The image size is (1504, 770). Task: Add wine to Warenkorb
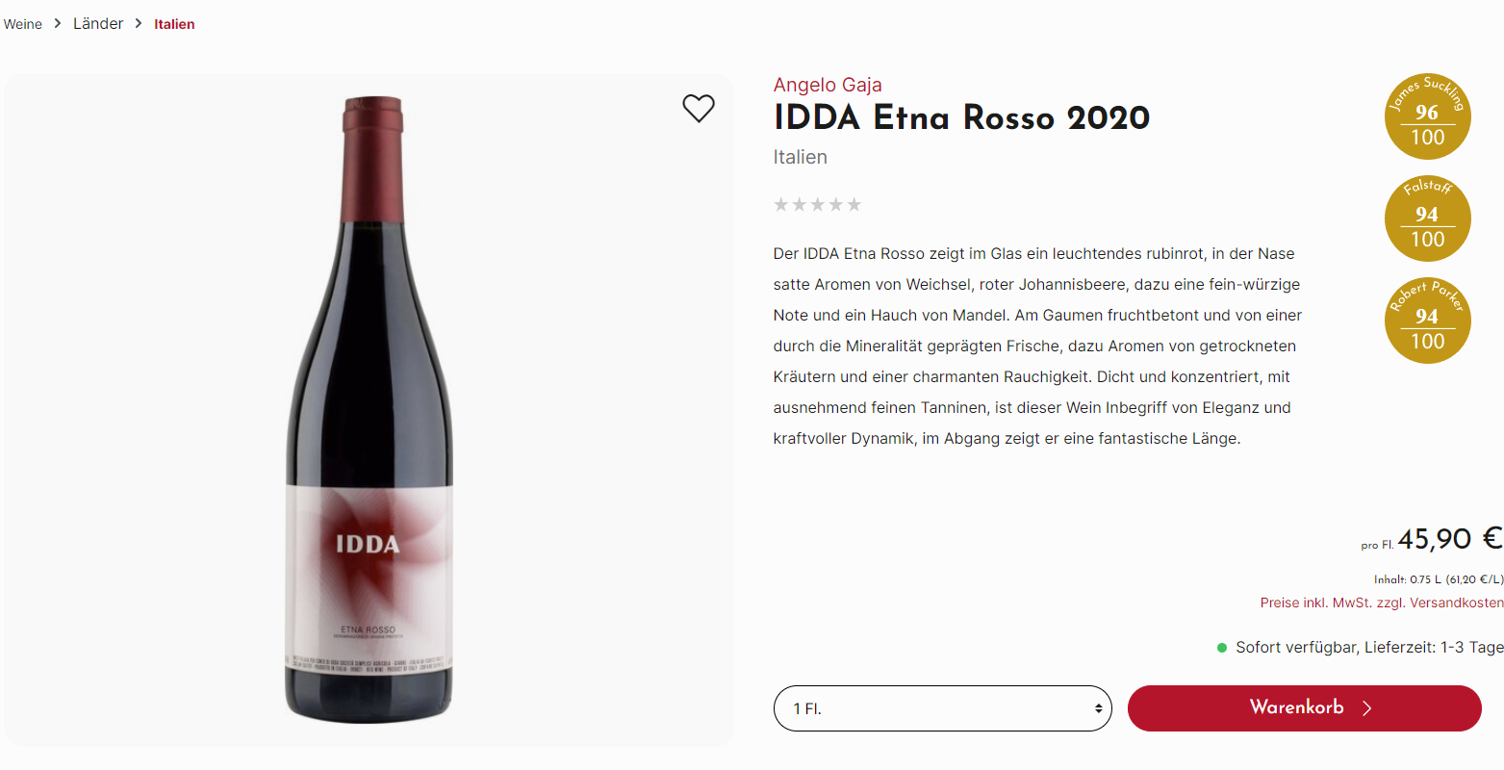pyautogui.click(x=1305, y=708)
